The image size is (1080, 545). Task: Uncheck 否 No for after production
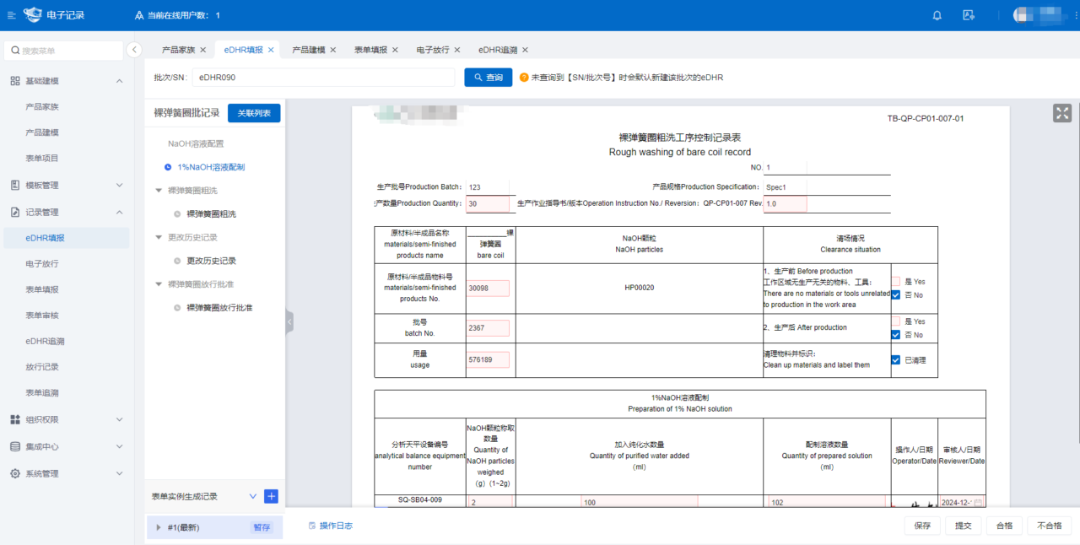pos(896,335)
